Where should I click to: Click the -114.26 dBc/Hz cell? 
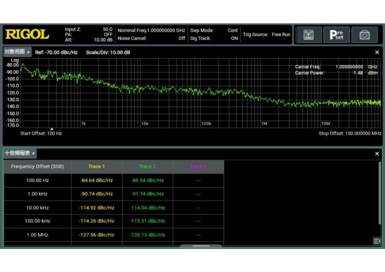pos(96,221)
